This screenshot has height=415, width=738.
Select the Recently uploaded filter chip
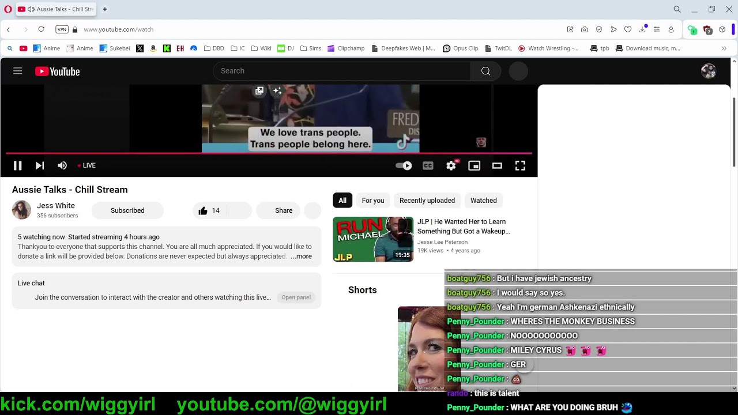[427, 201]
